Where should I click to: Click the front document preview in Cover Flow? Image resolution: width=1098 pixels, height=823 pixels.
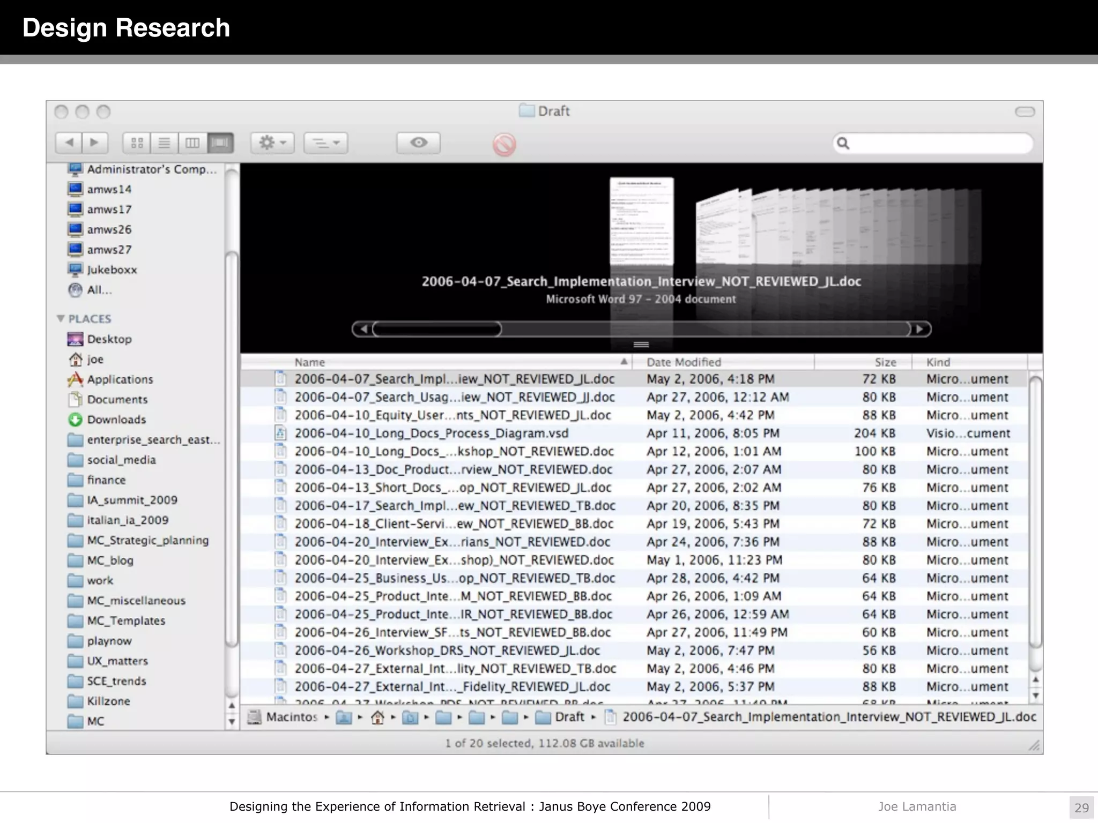point(642,221)
